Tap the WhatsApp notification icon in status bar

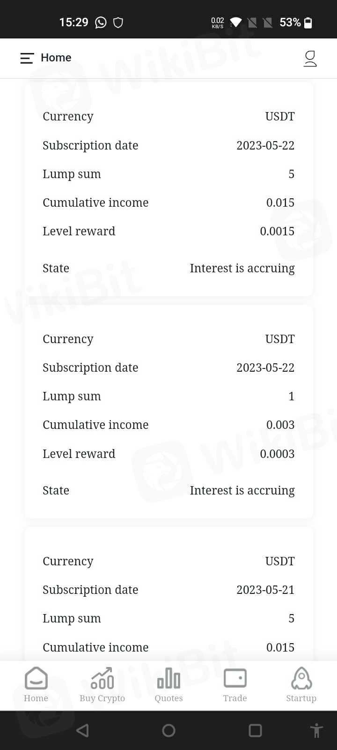point(101,22)
